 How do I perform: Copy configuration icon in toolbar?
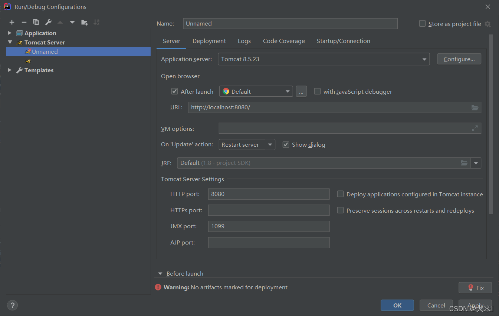pyautogui.click(x=36, y=22)
